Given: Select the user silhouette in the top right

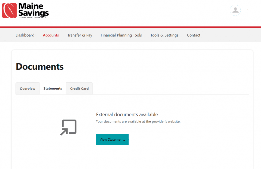Looking at the screenshot, I should pos(235,10).
